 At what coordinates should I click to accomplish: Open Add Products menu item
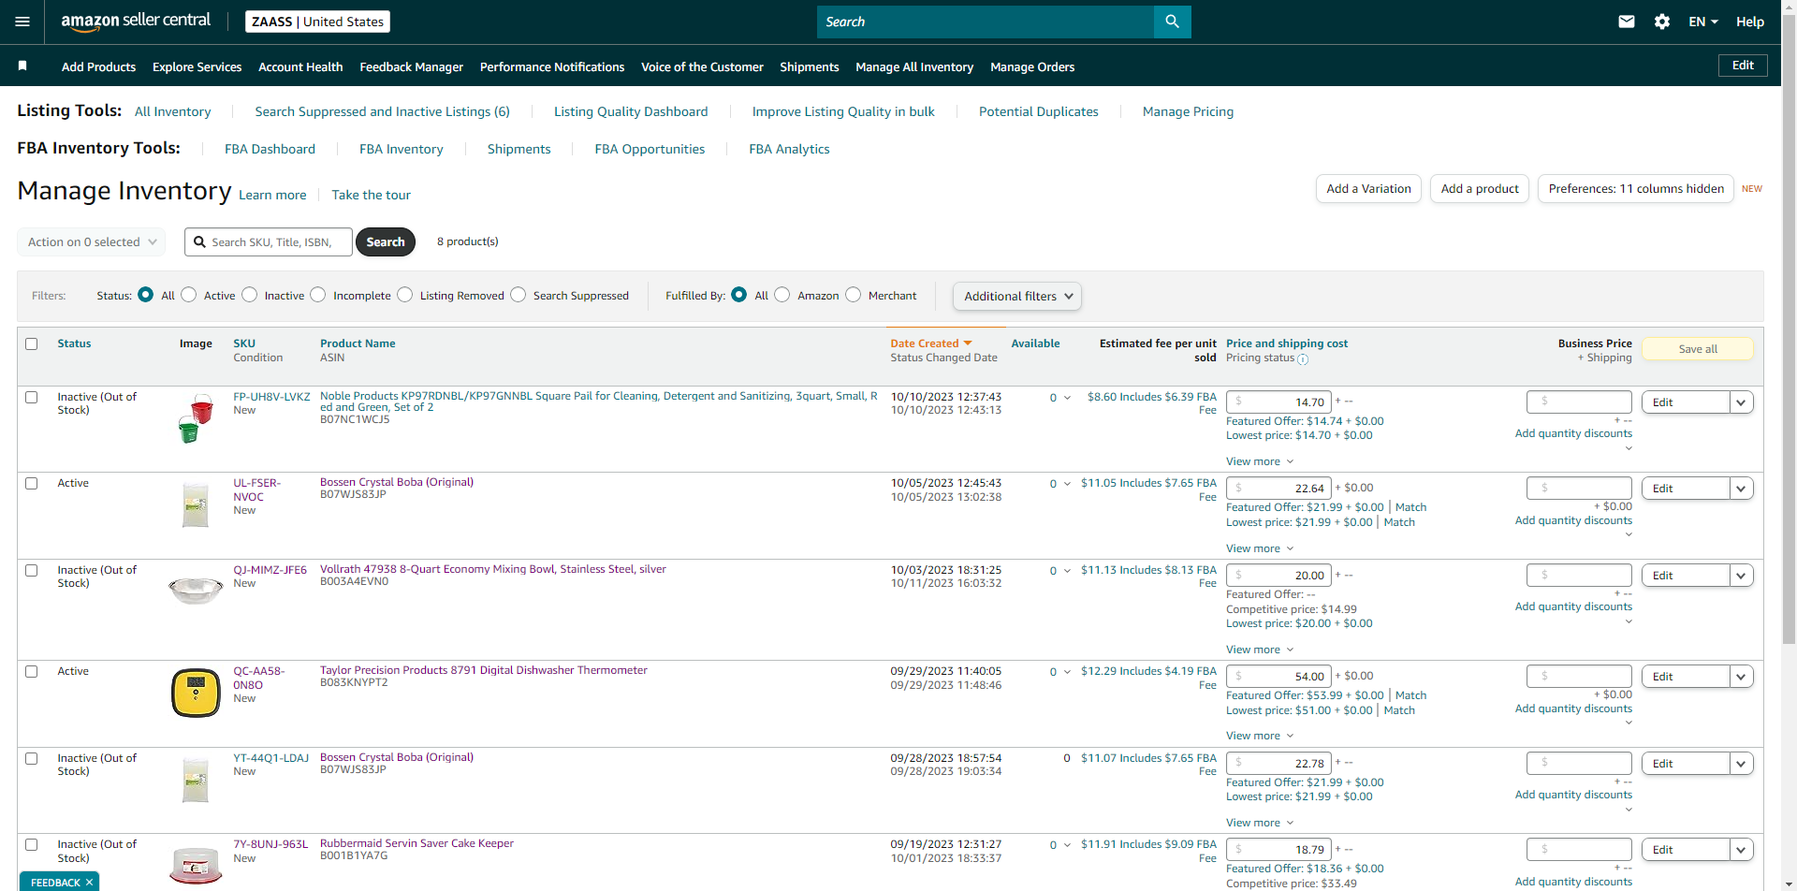pyautogui.click(x=98, y=66)
